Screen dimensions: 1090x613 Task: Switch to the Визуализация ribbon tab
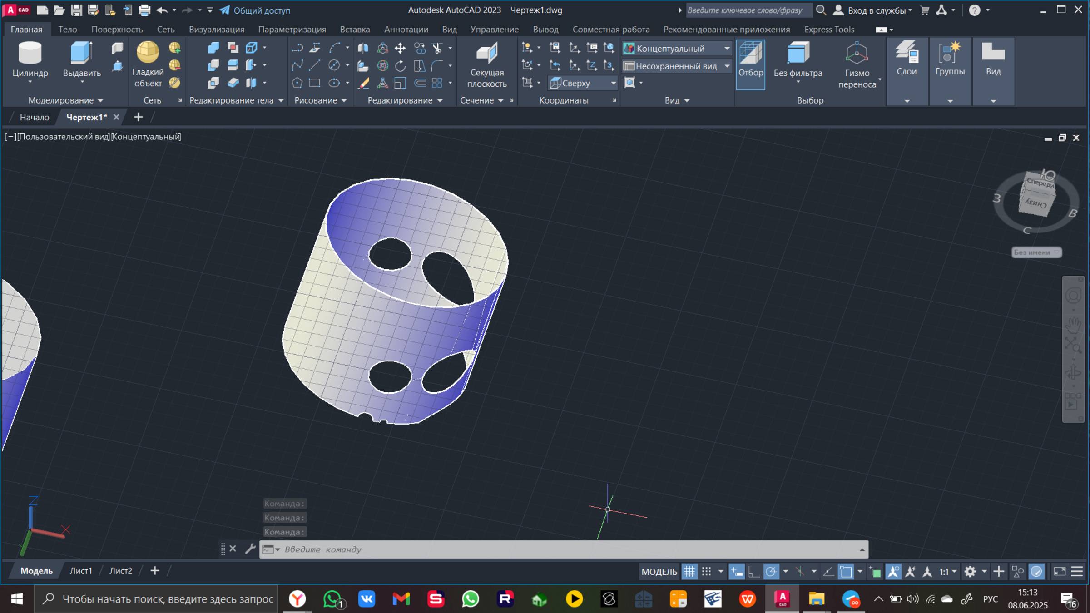pos(216,30)
